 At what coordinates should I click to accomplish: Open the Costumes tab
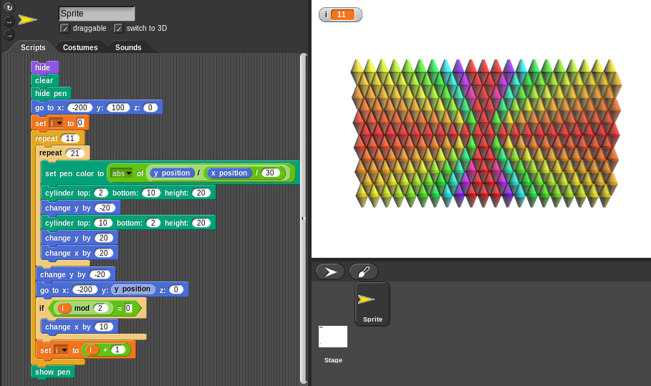[x=80, y=47]
